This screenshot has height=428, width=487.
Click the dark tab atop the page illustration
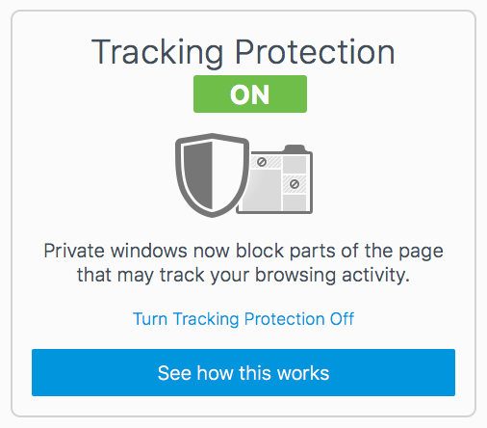click(295, 148)
